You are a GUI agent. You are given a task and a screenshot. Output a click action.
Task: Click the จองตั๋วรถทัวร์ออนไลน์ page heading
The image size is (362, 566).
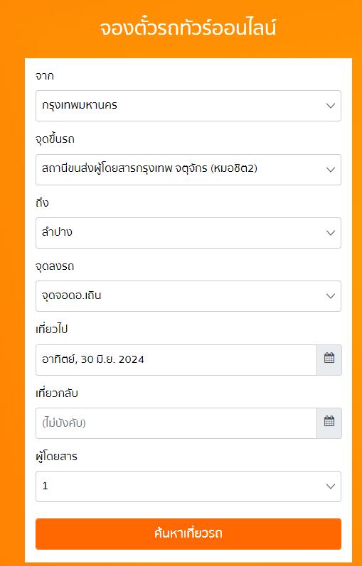(x=188, y=28)
